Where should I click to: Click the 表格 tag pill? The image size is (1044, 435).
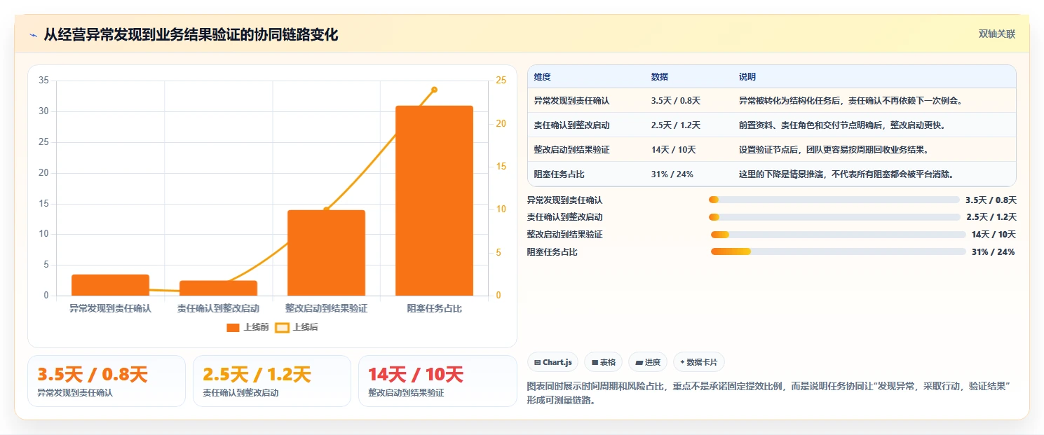tap(603, 362)
